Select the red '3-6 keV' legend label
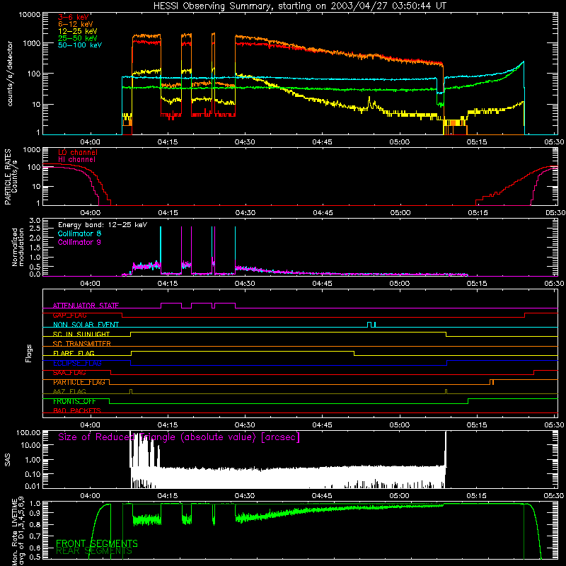 click(x=73, y=17)
